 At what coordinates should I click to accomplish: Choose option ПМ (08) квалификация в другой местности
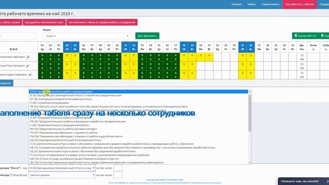[138, 136]
